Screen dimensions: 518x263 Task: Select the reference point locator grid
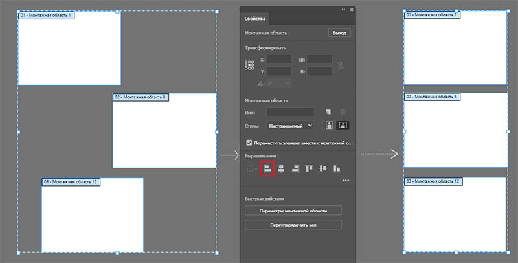(249, 65)
